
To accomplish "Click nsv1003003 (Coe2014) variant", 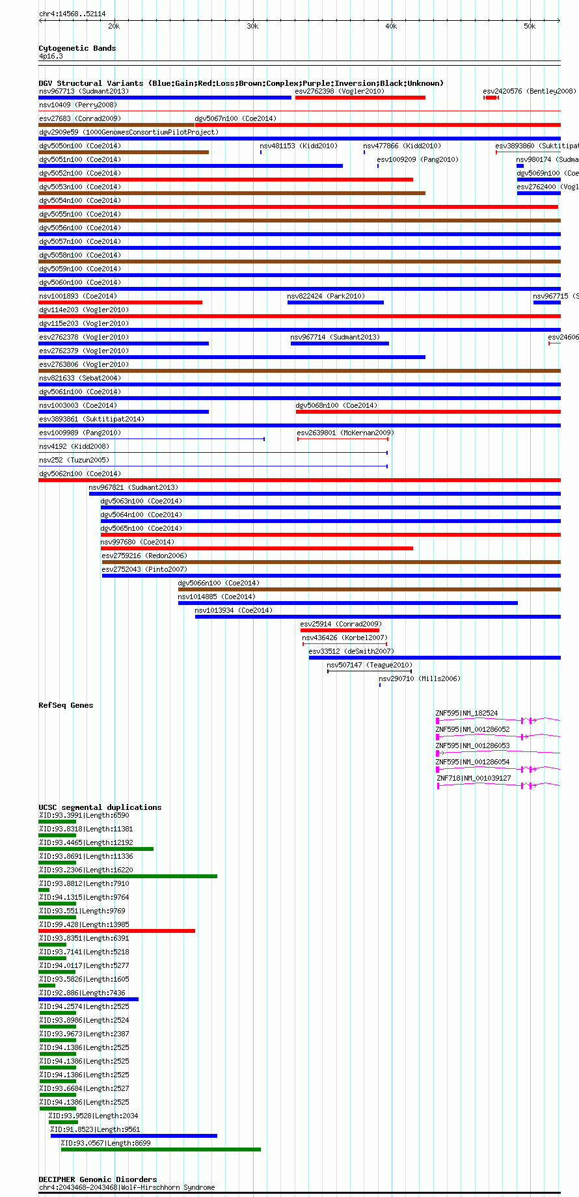I will pos(124,412).
